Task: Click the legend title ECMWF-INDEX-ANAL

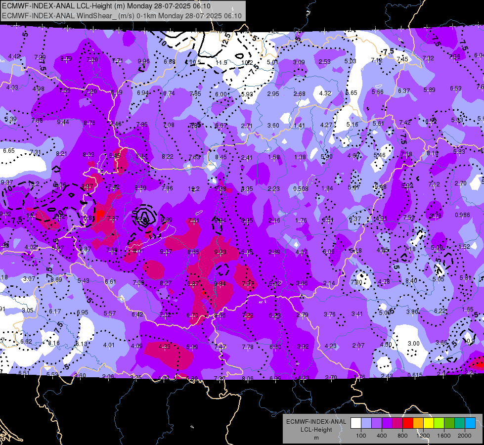Action: pos(316,422)
